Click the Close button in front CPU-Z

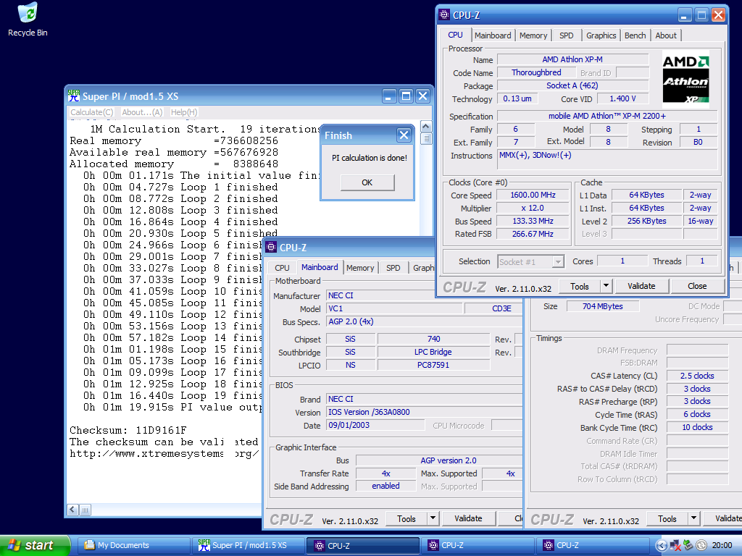point(697,286)
